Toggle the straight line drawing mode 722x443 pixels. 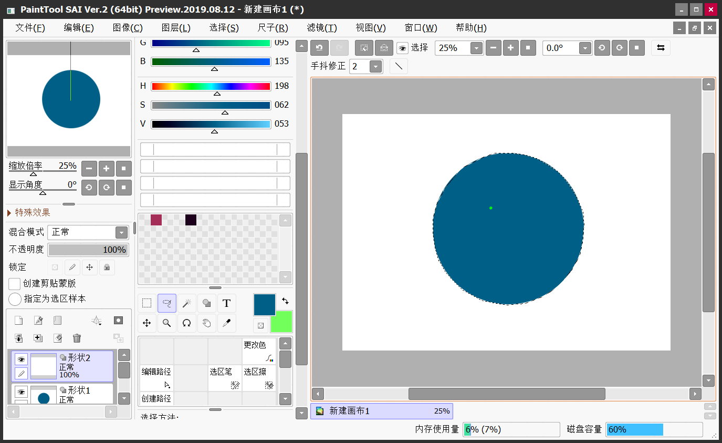tap(399, 66)
